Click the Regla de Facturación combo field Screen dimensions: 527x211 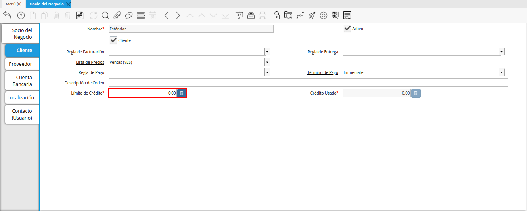click(187, 52)
